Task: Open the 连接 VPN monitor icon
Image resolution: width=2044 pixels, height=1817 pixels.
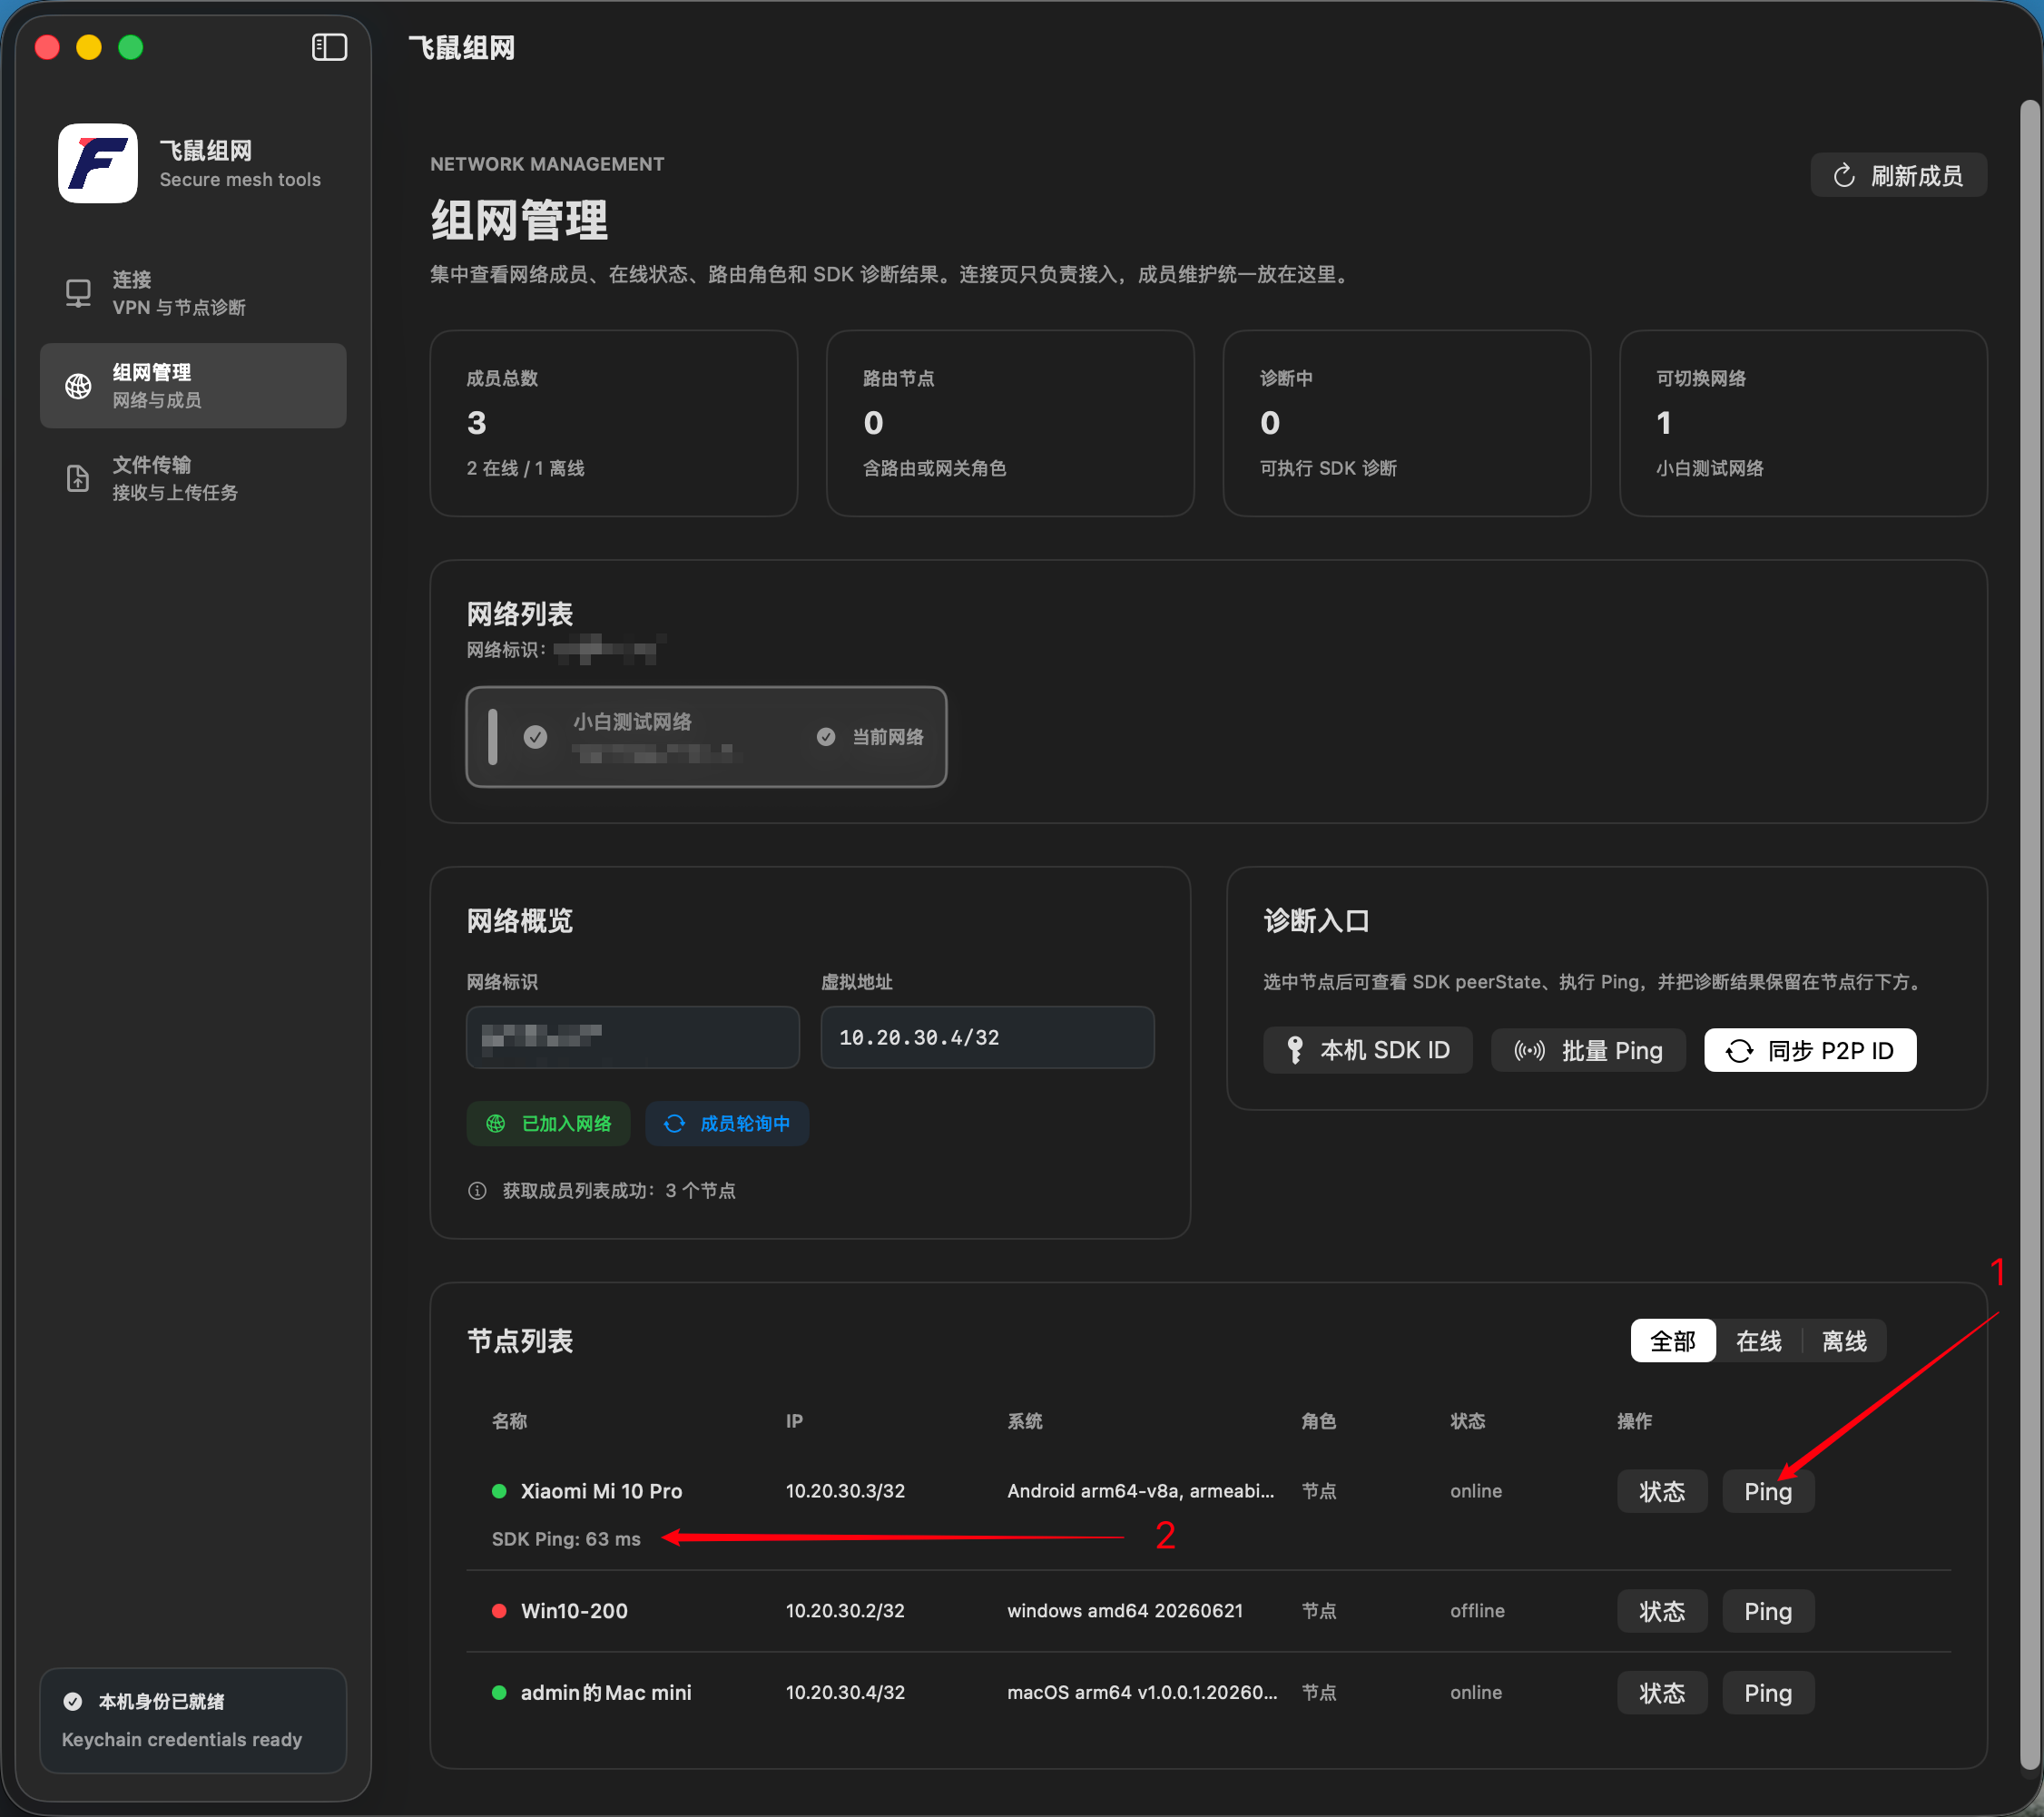Action: (78, 293)
